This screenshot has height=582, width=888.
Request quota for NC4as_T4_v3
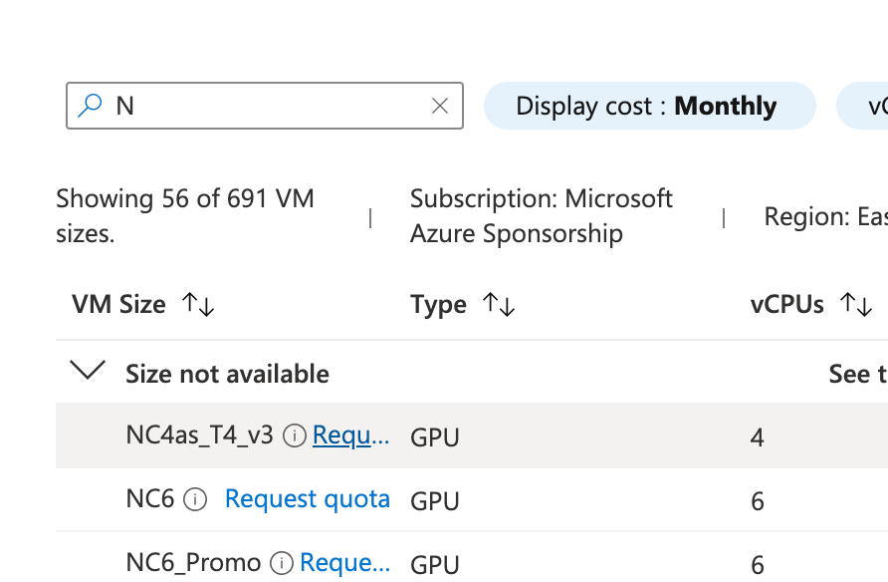(349, 436)
